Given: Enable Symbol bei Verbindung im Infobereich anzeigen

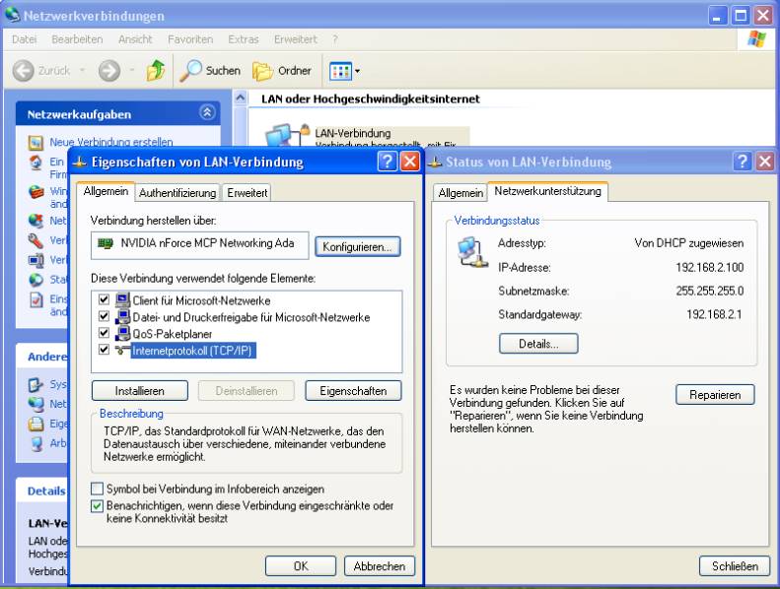Looking at the screenshot, I should point(97,489).
